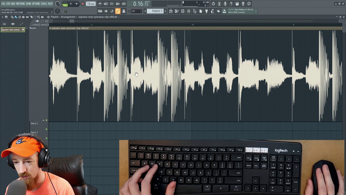
Task: Open the project picker pages icon
Action: click(201, 11)
